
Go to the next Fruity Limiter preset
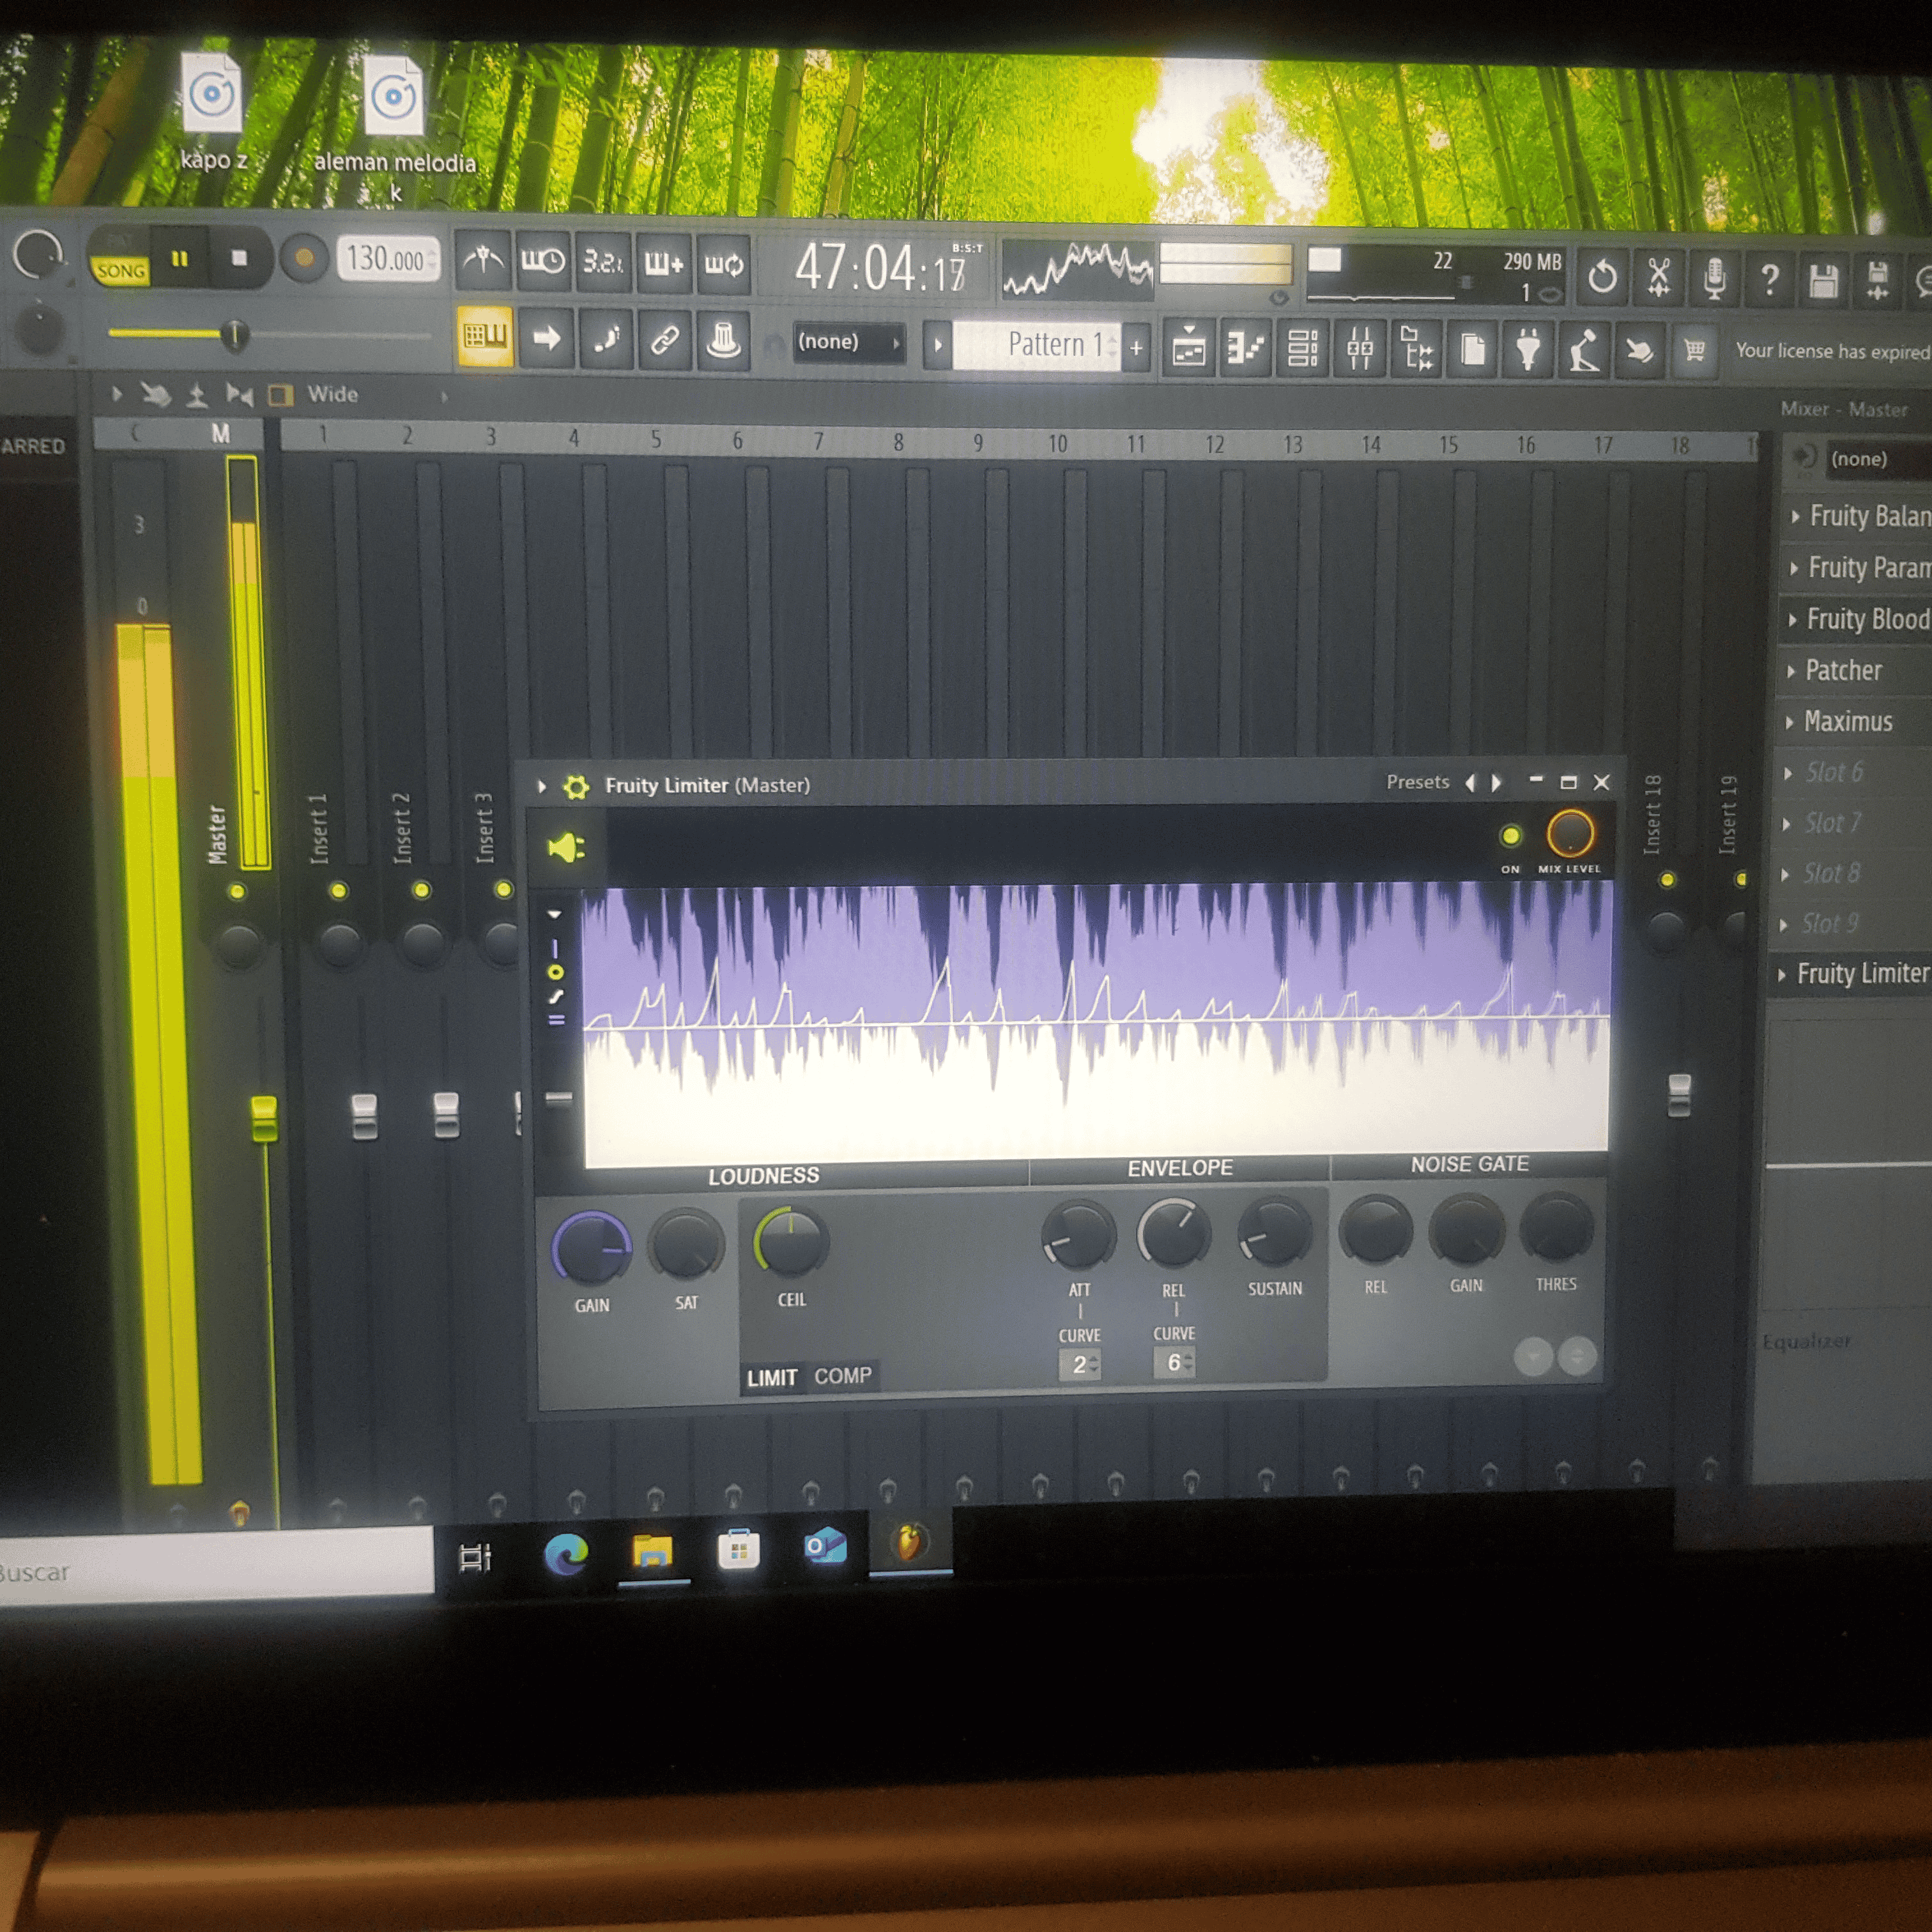pyautogui.click(x=1496, y=782)
